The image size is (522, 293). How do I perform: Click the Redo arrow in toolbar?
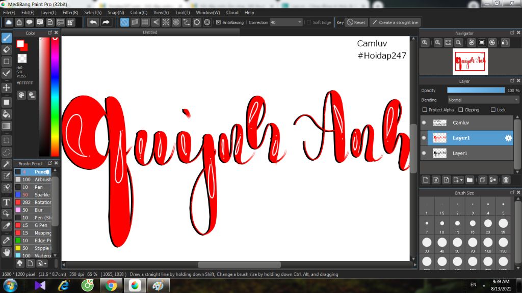[x=106, y=22]
